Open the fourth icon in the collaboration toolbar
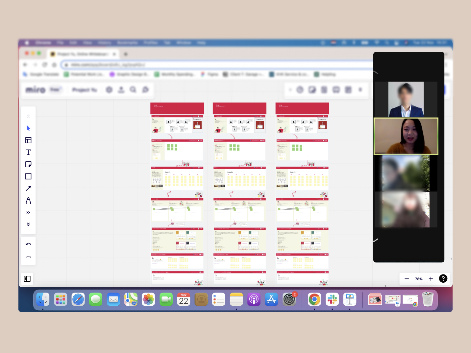The width and height of the screenshot is (471, 353). pos(336,90)
